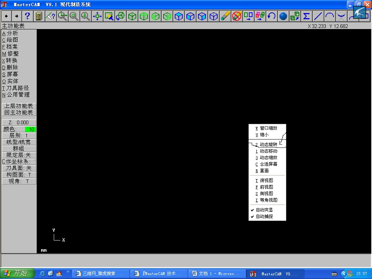Open help with the question mark icon
The image size is (372, 279).
tap(27, 16)
